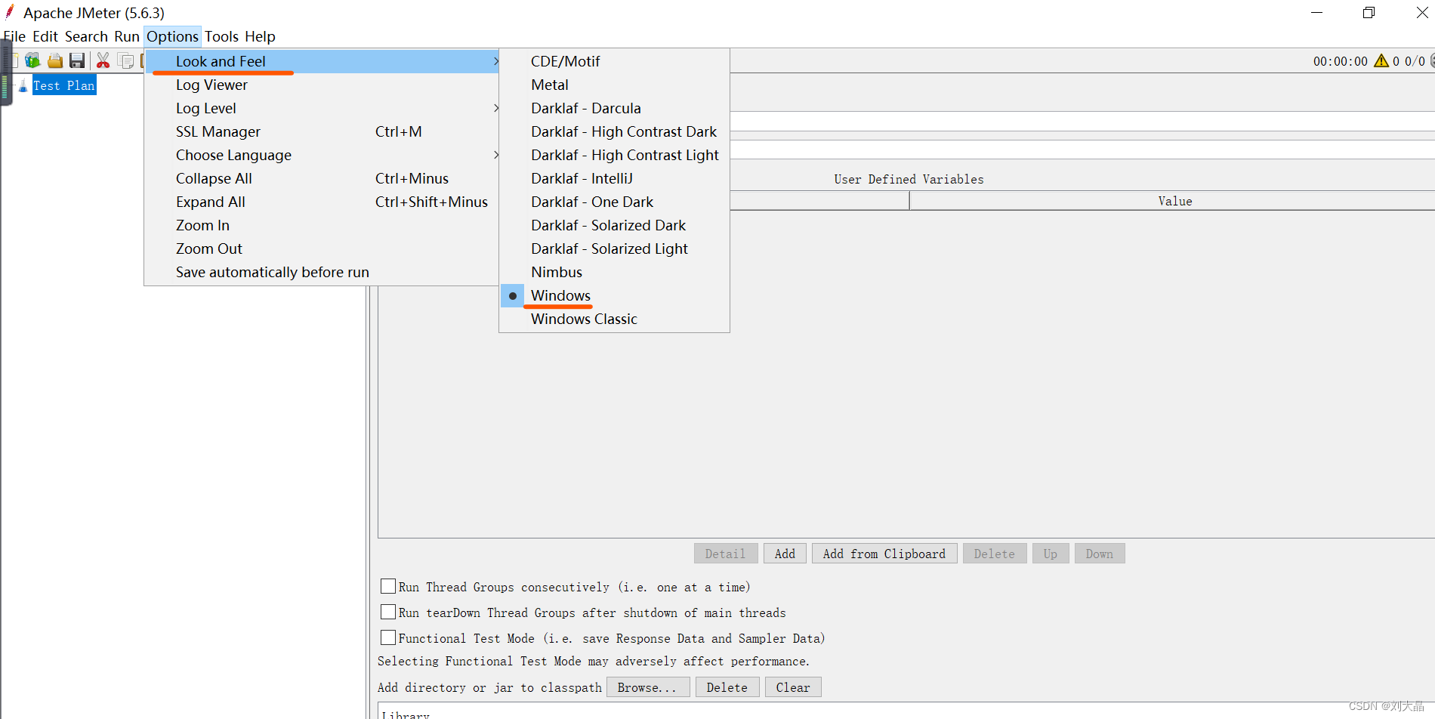Select Nimbus look and feel
The image size is (1435, 719).
614,272
